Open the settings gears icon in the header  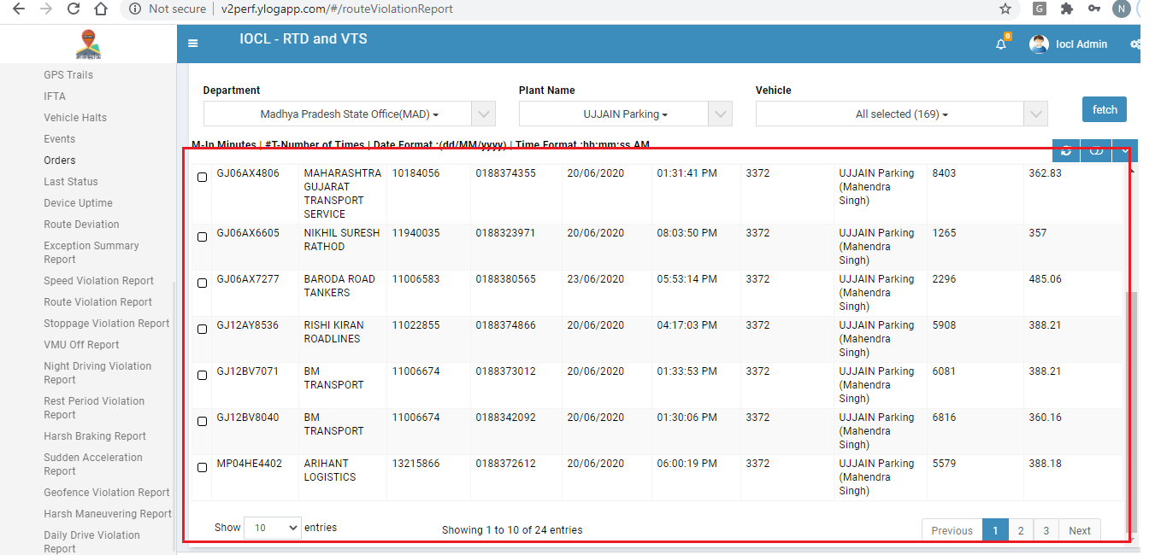click(1135, 44)
